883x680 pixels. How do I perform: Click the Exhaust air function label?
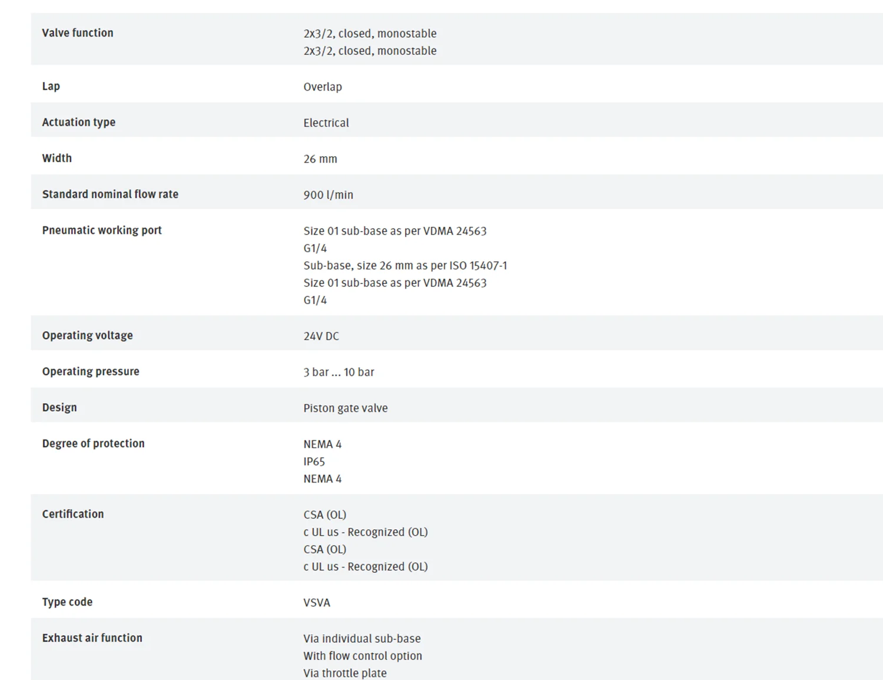pos(92,638)
